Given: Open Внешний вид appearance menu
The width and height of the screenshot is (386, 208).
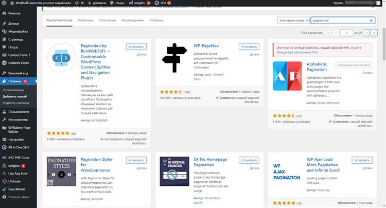Looking at the screenshot, I should 19,73.
